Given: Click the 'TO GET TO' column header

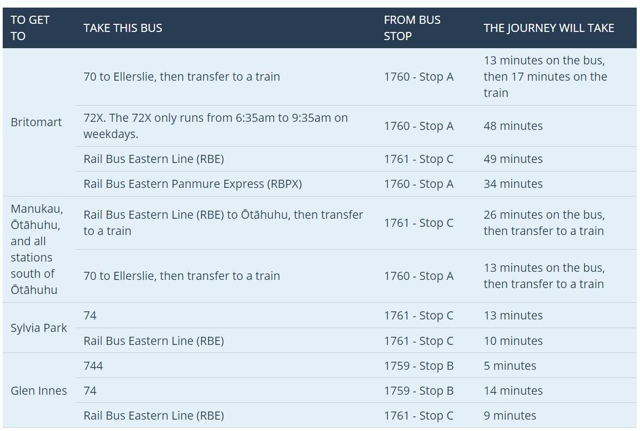Looking at the screenshot, I should 30,28.
